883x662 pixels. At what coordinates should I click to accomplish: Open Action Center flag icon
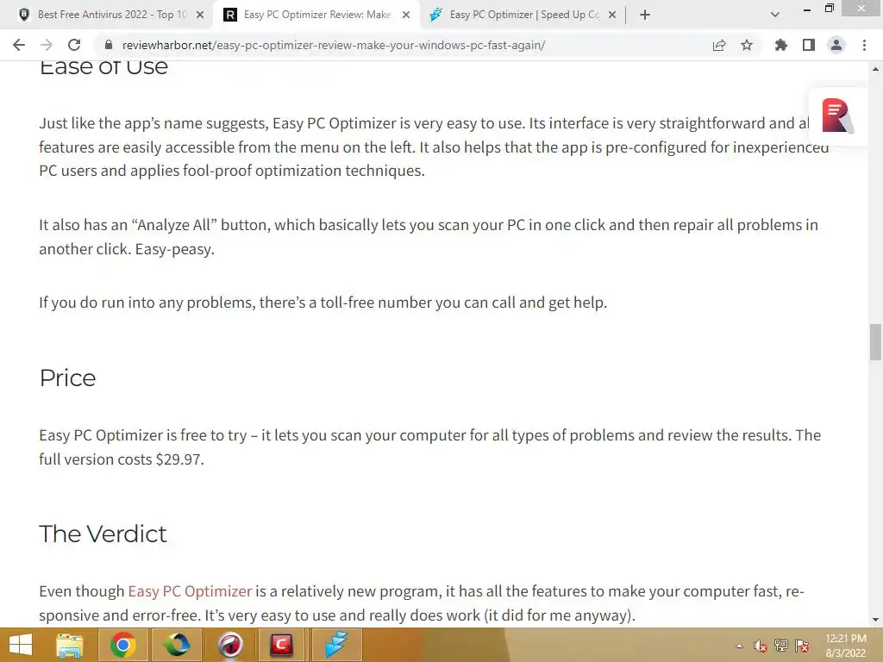tap(802, 646)
